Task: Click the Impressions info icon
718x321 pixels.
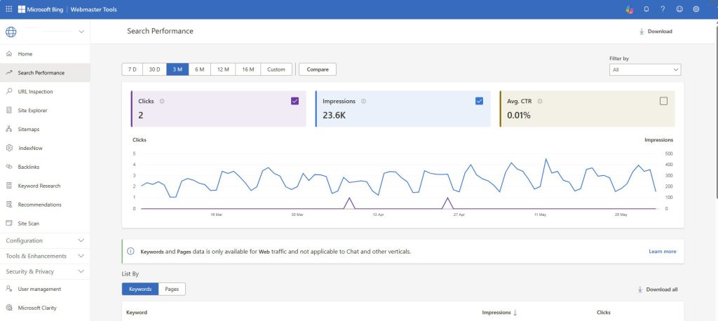Action: (x=363, y=102)
